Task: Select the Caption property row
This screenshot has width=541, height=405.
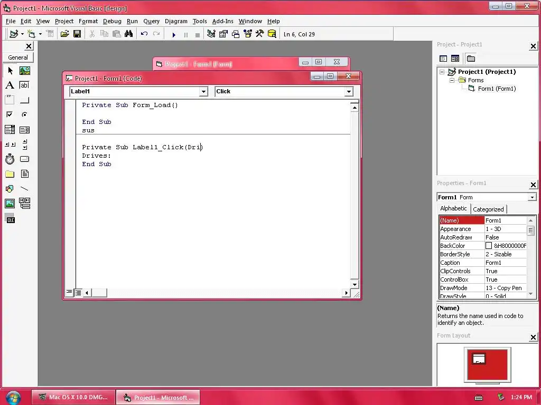Action: pyautogui.click(x=483, y=263)
